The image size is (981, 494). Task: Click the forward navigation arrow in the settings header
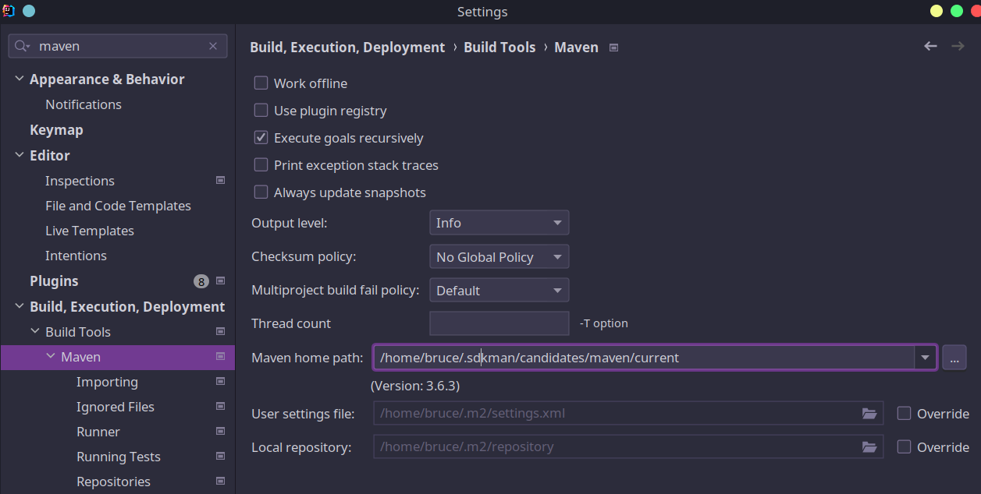click(958, 47)
